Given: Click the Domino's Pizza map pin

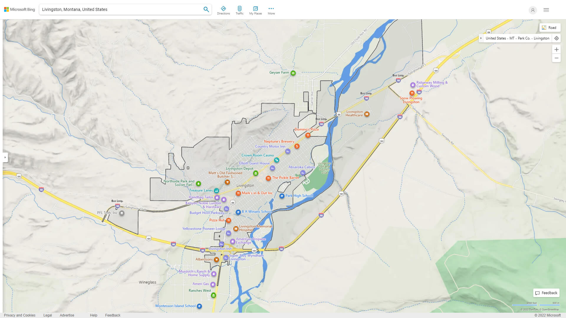Looking at the screenshot, I should tap(308, 135).
